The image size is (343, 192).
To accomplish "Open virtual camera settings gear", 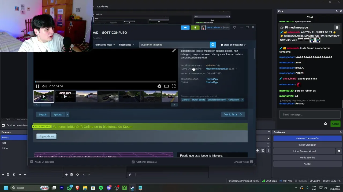I will pyautogui.click(x=339, y=151).
